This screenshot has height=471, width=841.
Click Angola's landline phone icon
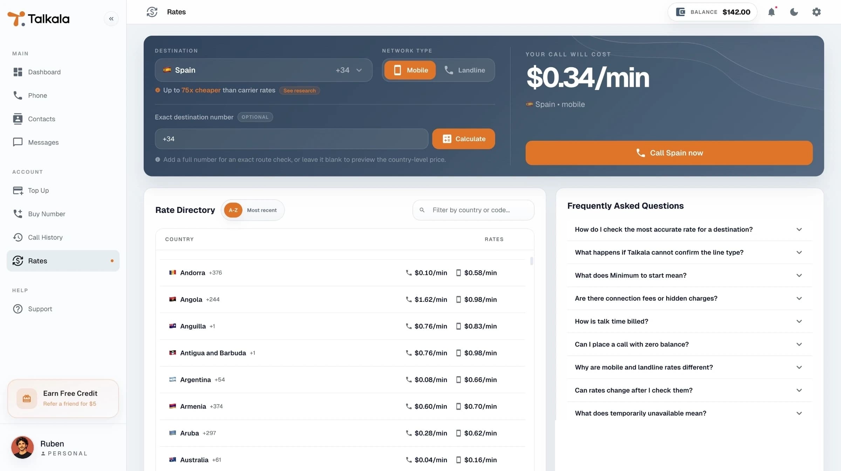coord(409,299)
